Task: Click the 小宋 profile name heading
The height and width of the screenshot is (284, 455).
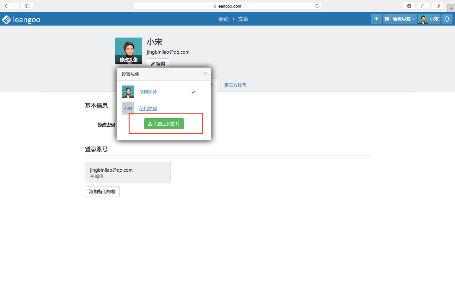Action: coord(155,42)
